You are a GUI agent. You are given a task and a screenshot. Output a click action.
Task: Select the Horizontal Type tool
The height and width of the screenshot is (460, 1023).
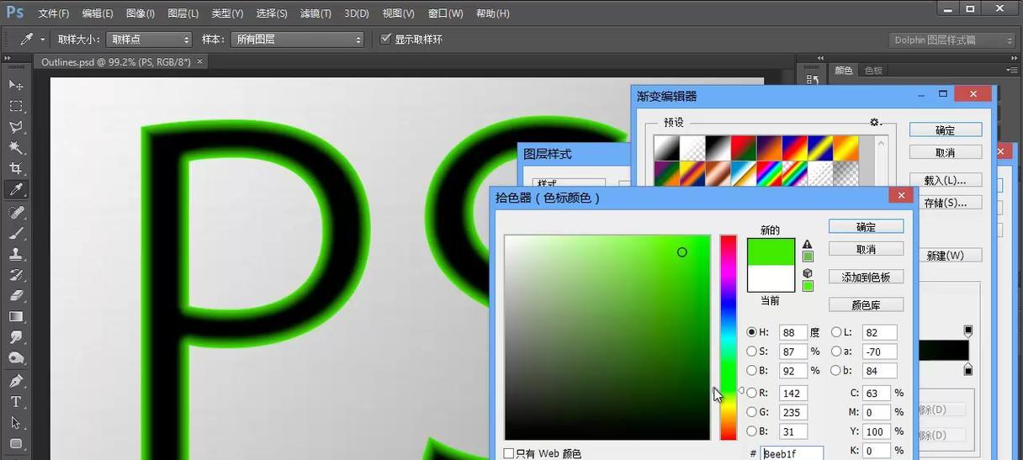point(16,402)
